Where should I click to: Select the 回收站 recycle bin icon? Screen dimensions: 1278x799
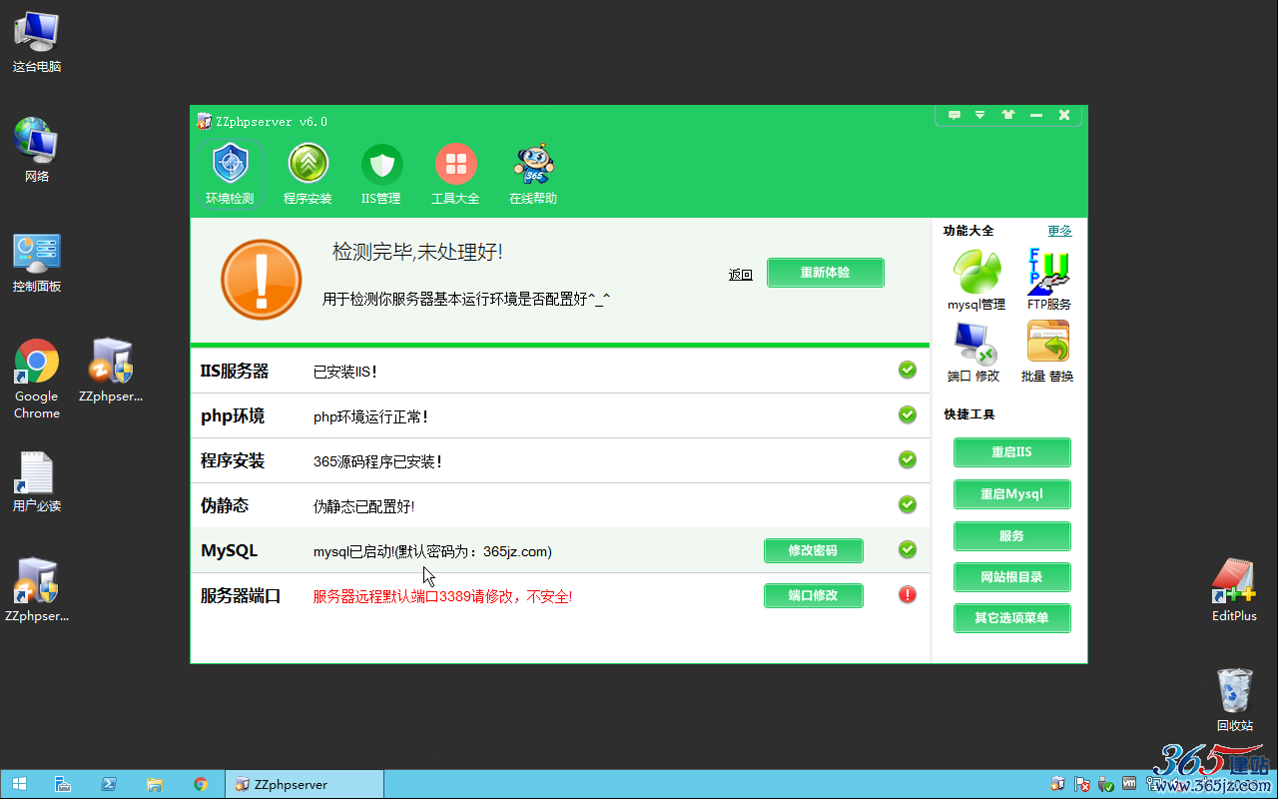[x=1235, y=699]
